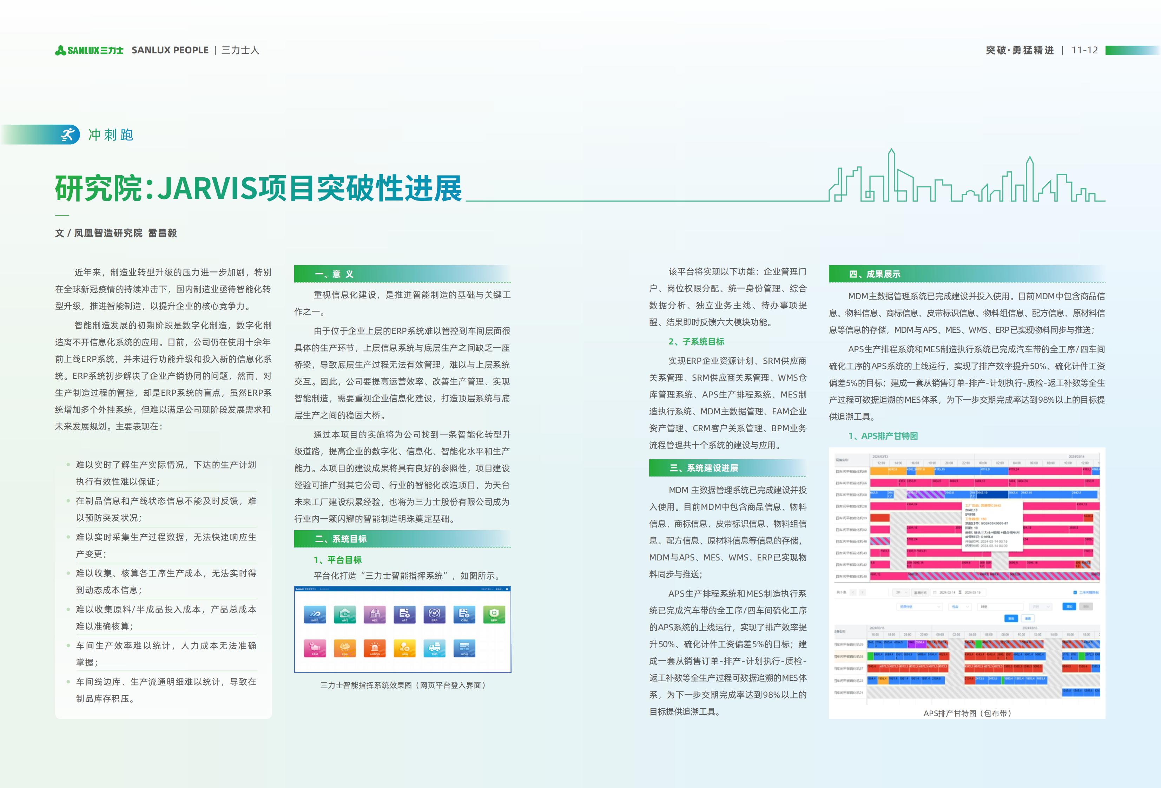Image resolution: width=1161 pixels, height=788 pixels.
Task: Open the ERP module tile
Action: [x=435, y=615]
